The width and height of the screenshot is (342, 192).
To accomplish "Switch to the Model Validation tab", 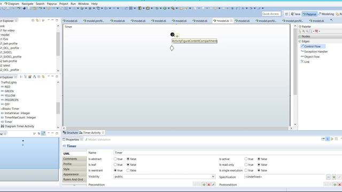I will click(x=98, y=140).
